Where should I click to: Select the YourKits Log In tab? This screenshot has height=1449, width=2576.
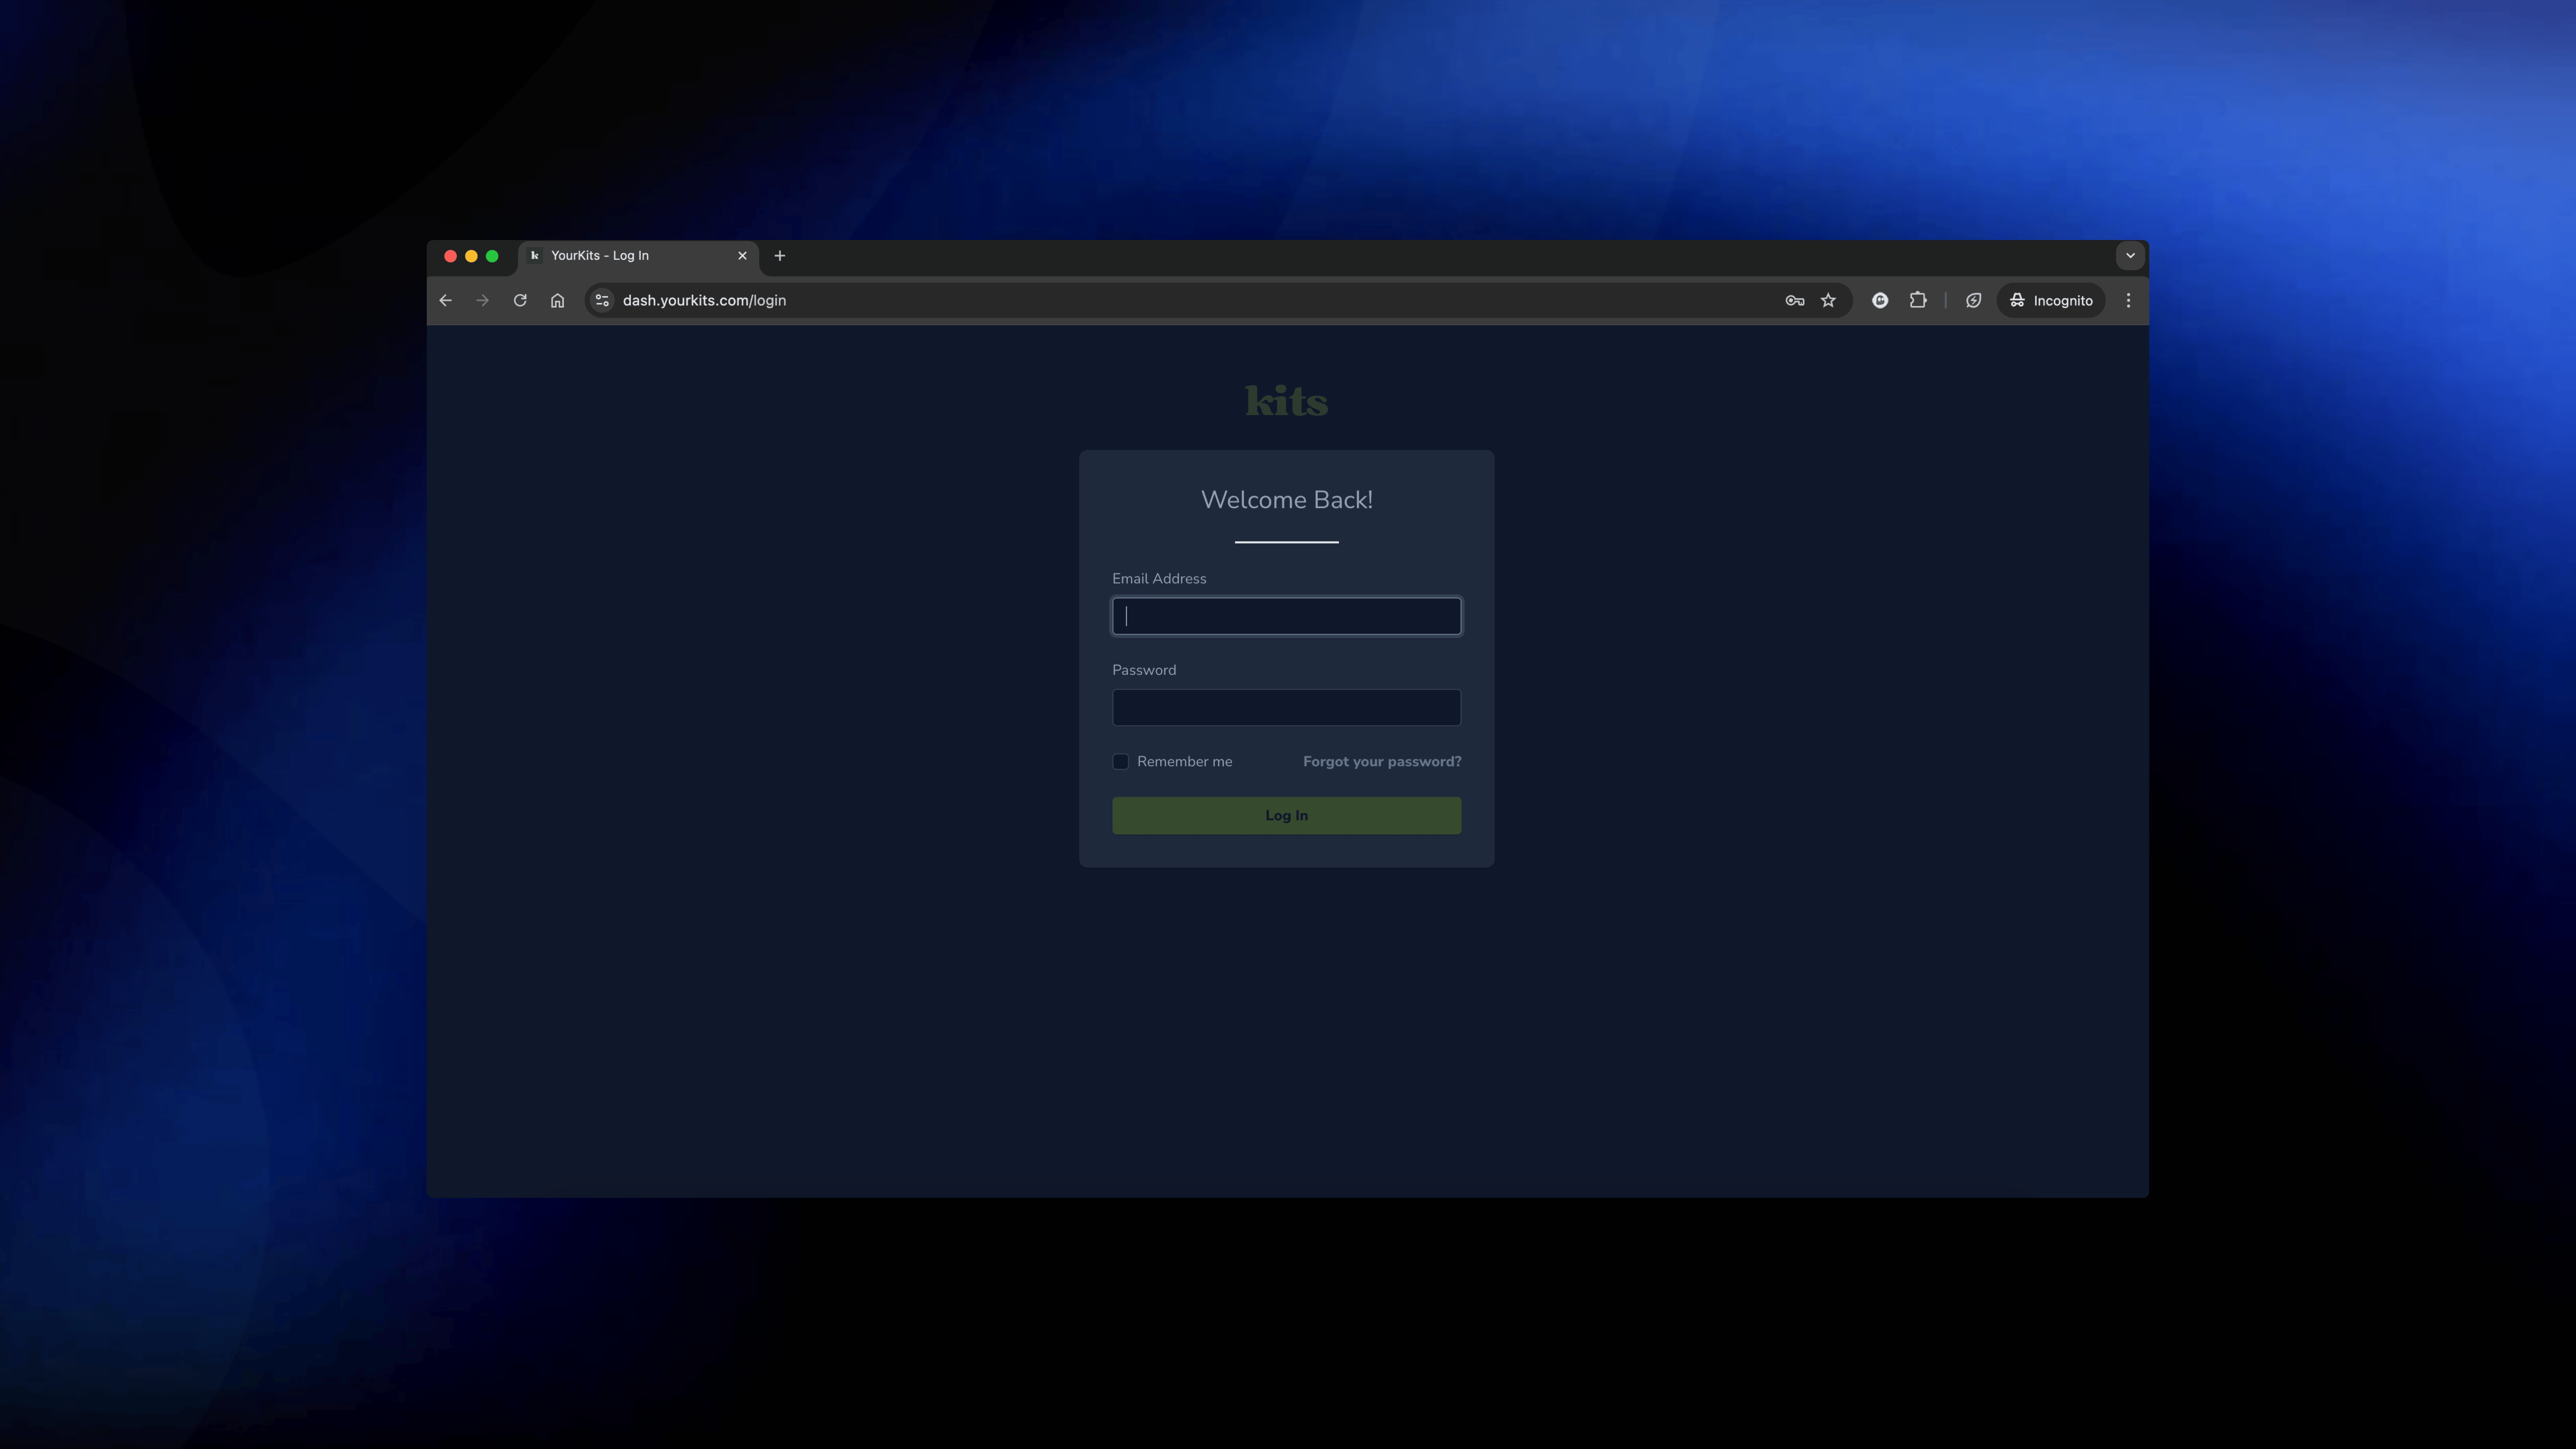pos(620,256)
